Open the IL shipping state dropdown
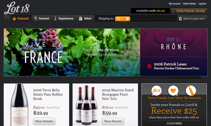The height and width of the screenshot is (126, 211). click(123, 19)
